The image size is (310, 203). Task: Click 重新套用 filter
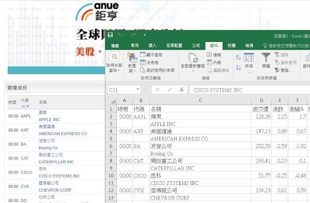tap(286, 63)
